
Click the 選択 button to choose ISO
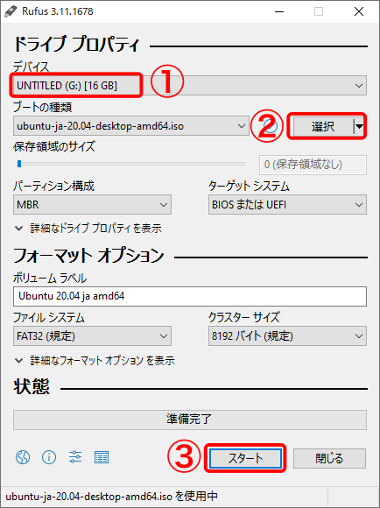(323, 126)
